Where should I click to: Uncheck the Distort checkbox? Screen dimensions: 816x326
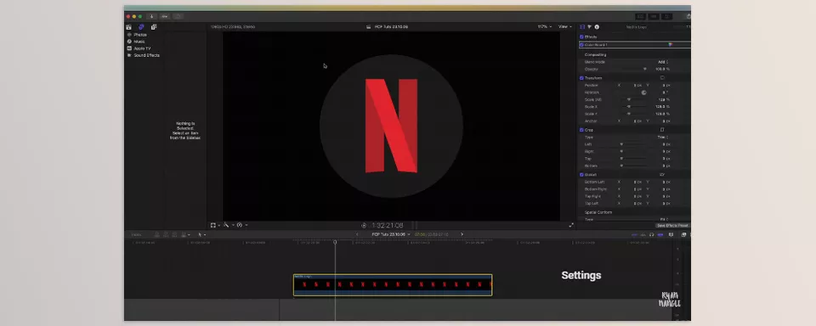581,175
